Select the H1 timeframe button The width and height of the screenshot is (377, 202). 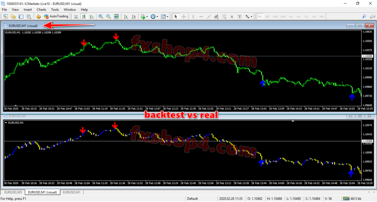[291, 17]
